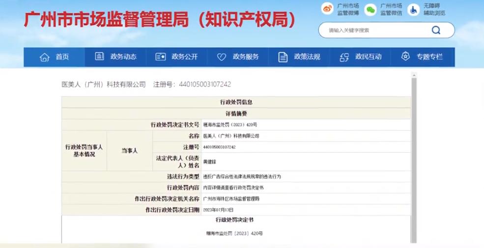Click the 政务公开 card icon
484x248 pixels.
pyautogui.click(x=161, y=57)
